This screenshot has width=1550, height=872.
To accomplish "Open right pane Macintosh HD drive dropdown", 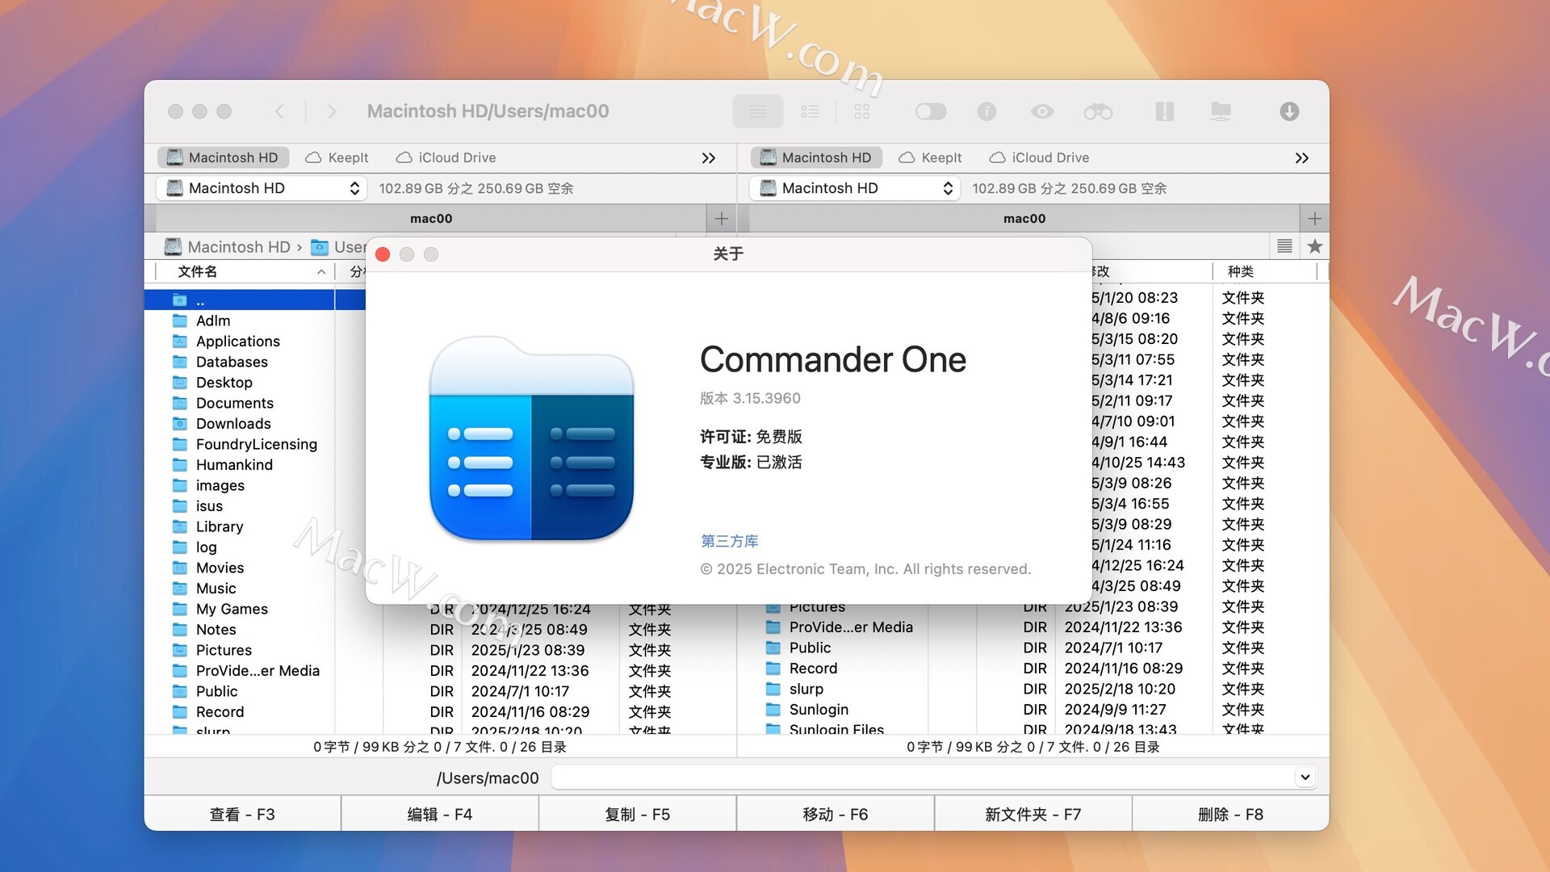I will [855, 188].
